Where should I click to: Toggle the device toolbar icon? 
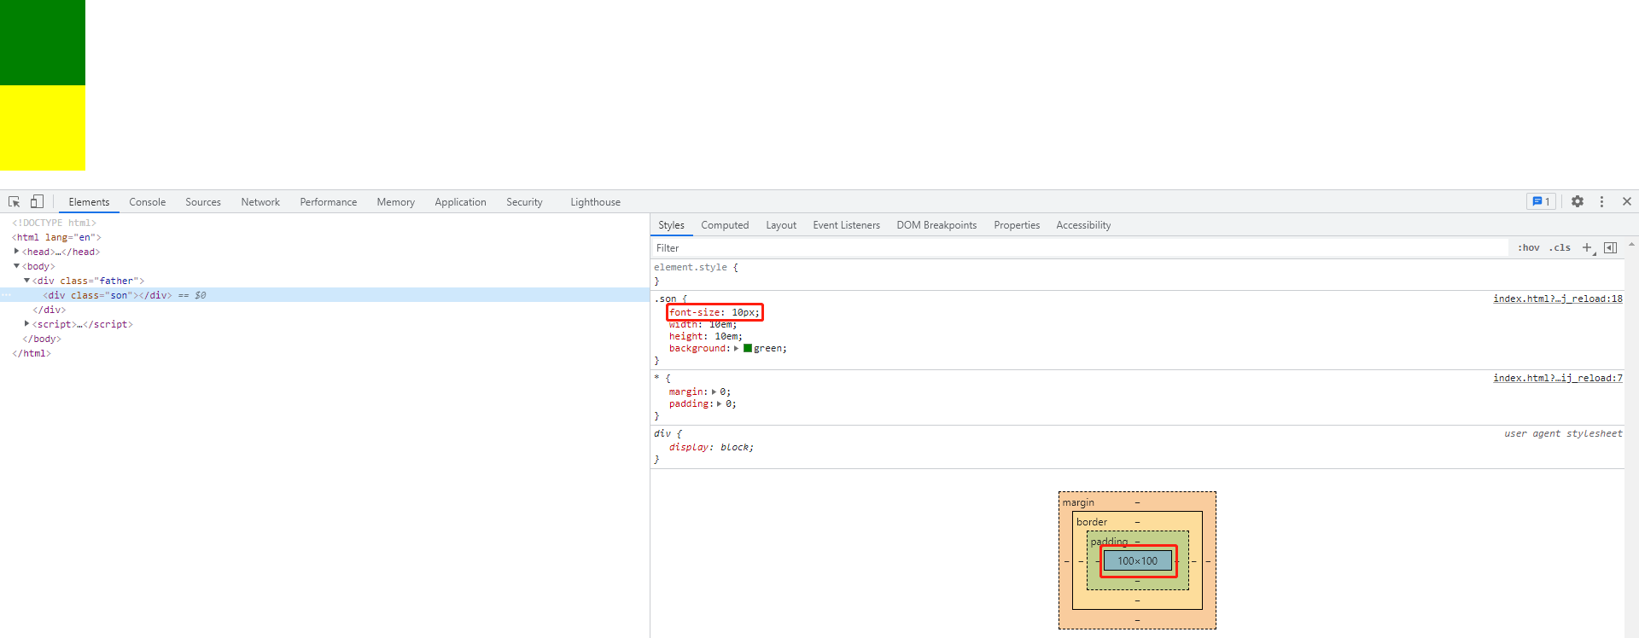tap(37, 201)
